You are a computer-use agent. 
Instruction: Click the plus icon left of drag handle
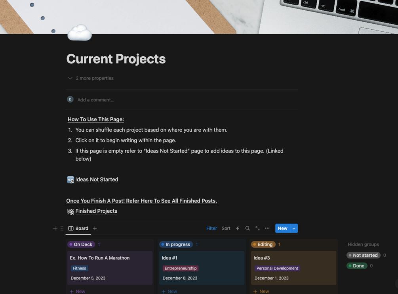pyautogui.click(x=55, y=228)
